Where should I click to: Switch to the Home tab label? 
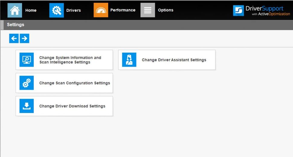[31, 10]
